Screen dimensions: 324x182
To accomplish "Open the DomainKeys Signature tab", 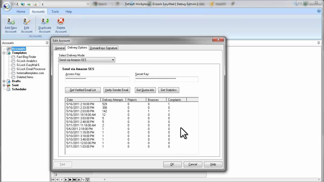I will coord(104,48).
